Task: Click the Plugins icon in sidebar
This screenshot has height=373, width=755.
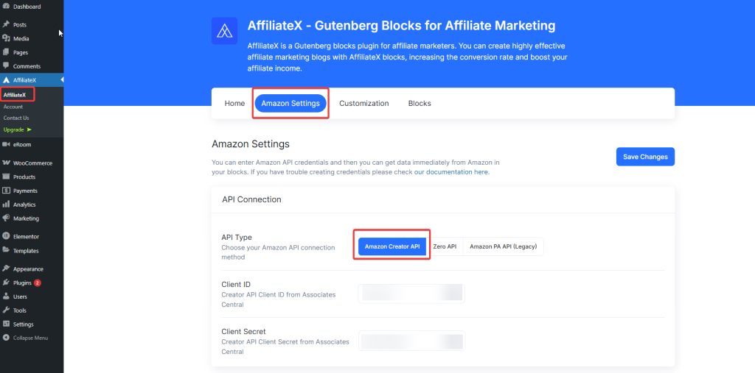Action: [x=6, y=283]
